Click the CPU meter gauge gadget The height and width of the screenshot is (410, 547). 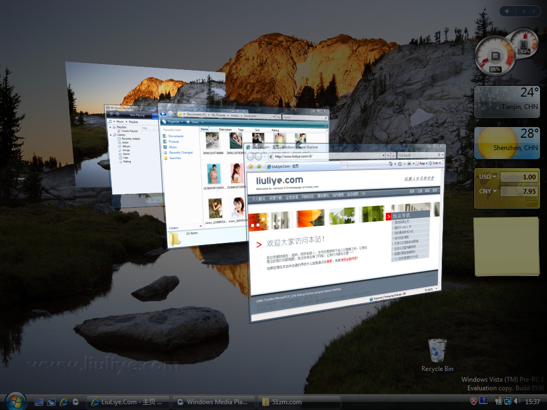(495, 56)
